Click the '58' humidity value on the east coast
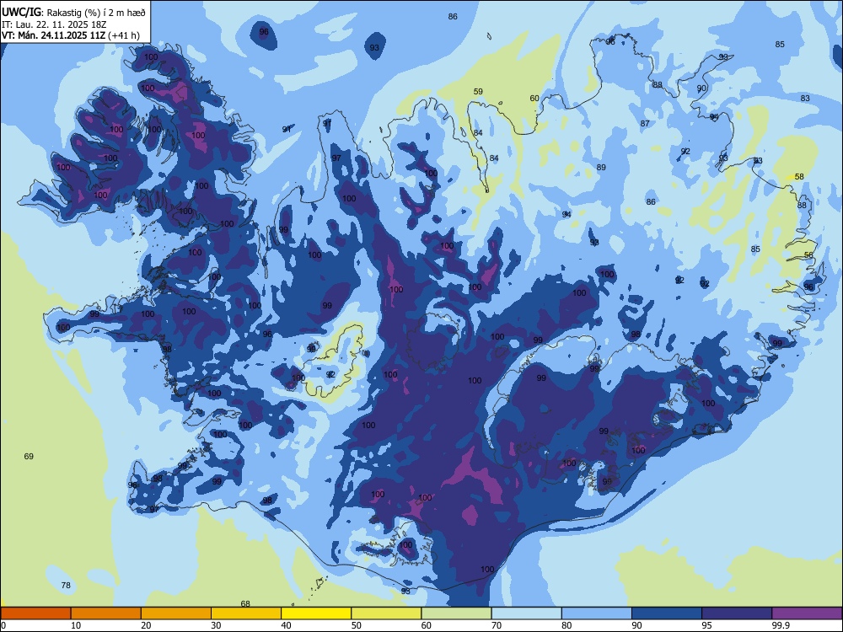The height and width of the screenshot is (632, 843). (799, 176)
